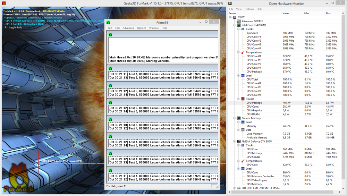Open the Advanced menu in Prime95
Image resolution: width=347 pixels, height=196 pixels.
click(x=128, y=28)
